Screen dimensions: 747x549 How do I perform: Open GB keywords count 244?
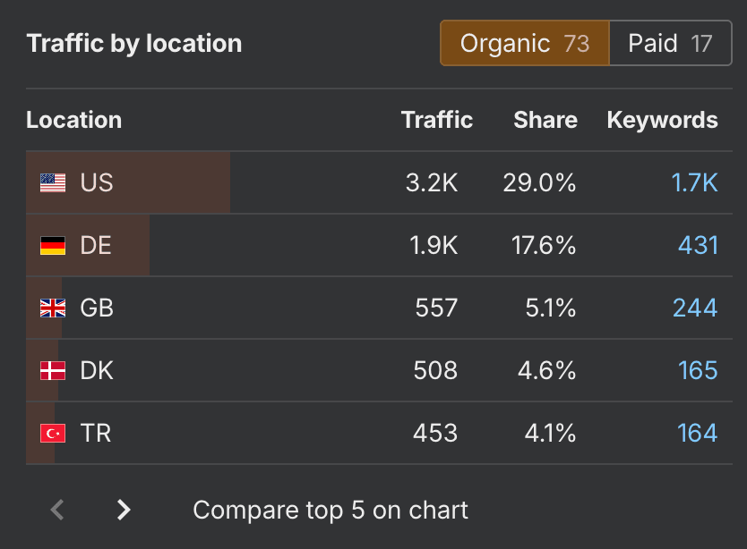click(x=695, y=308)
